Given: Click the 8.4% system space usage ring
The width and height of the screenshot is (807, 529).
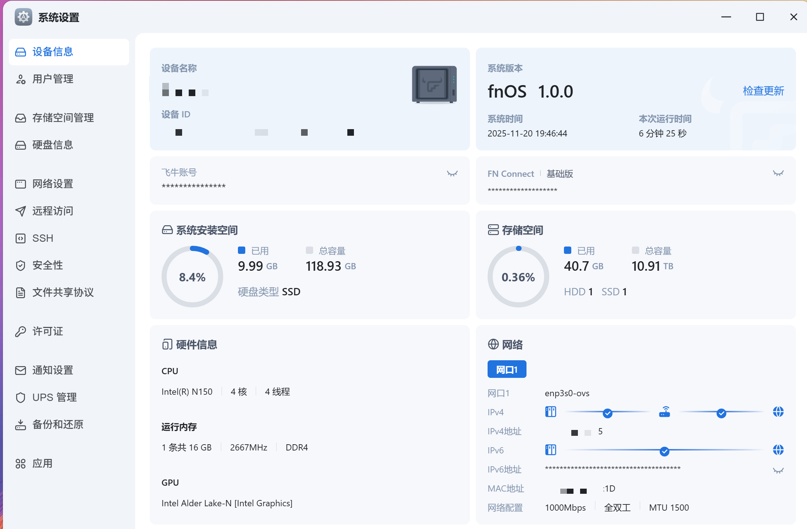Looking at the screenshot, I should (192, 277).
